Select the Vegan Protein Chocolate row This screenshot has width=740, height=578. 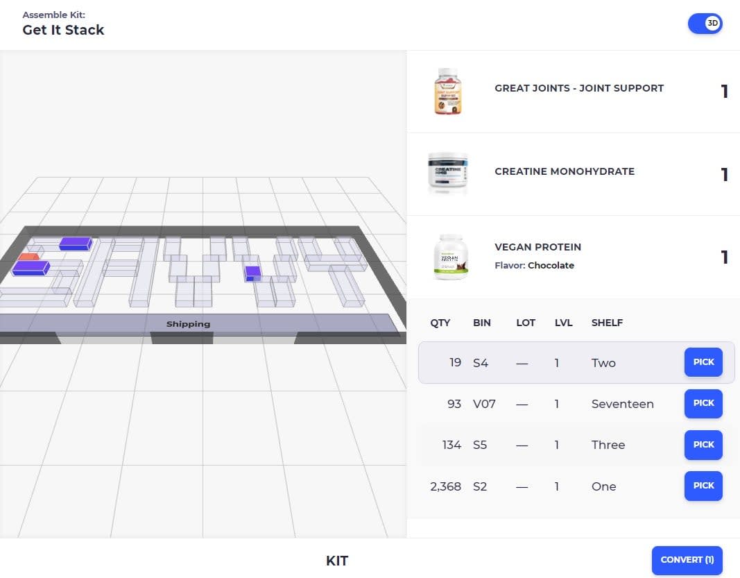pos(574,257)
